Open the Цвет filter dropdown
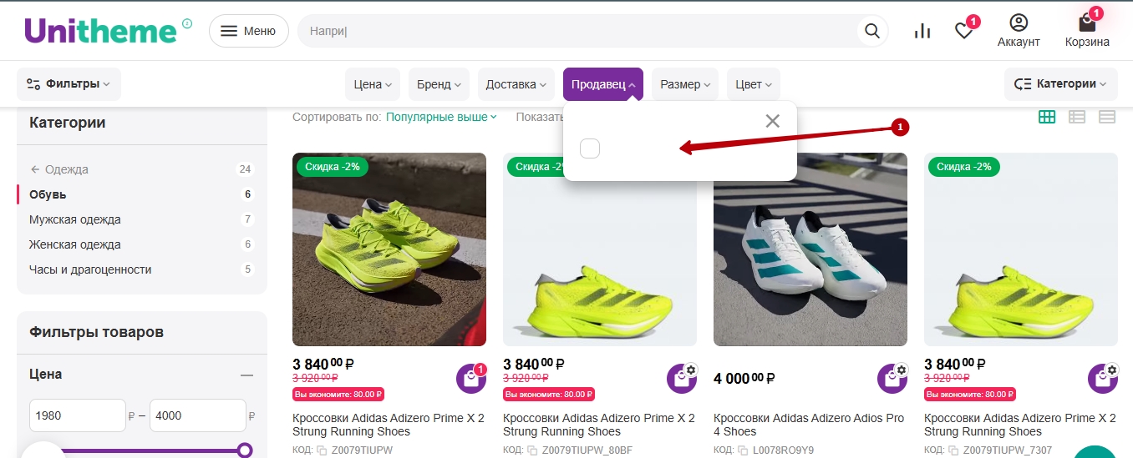 pos(754,84)
